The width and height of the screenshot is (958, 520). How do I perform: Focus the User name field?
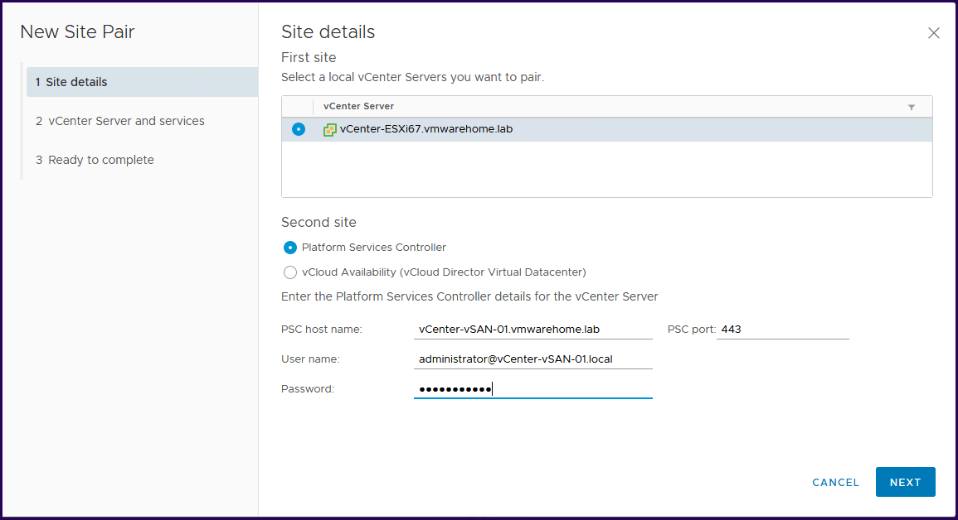tap(532, 359)
